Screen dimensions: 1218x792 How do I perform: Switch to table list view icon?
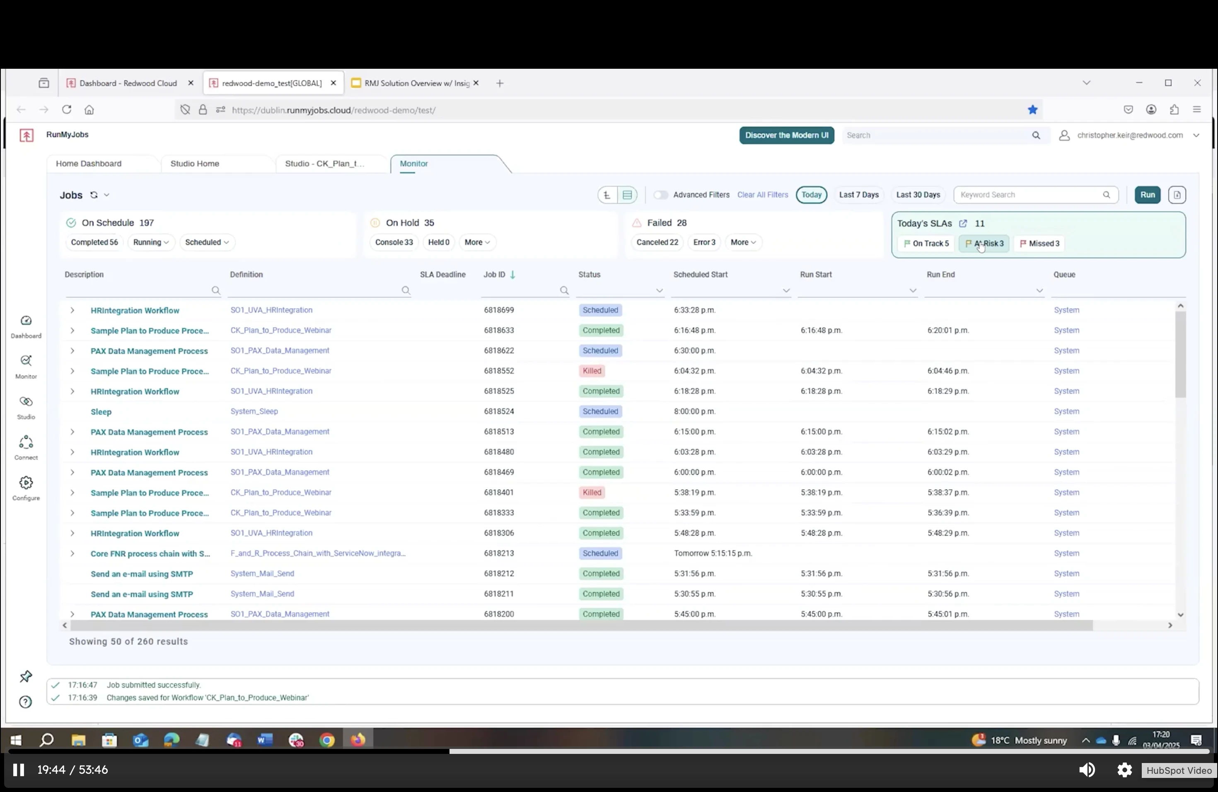click(627, 195)
